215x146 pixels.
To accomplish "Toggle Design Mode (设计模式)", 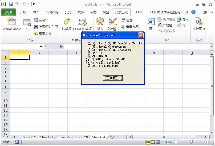I will [x=113, y=24].
